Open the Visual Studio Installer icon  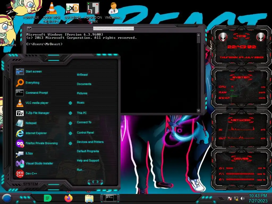[x=20, y=163]
